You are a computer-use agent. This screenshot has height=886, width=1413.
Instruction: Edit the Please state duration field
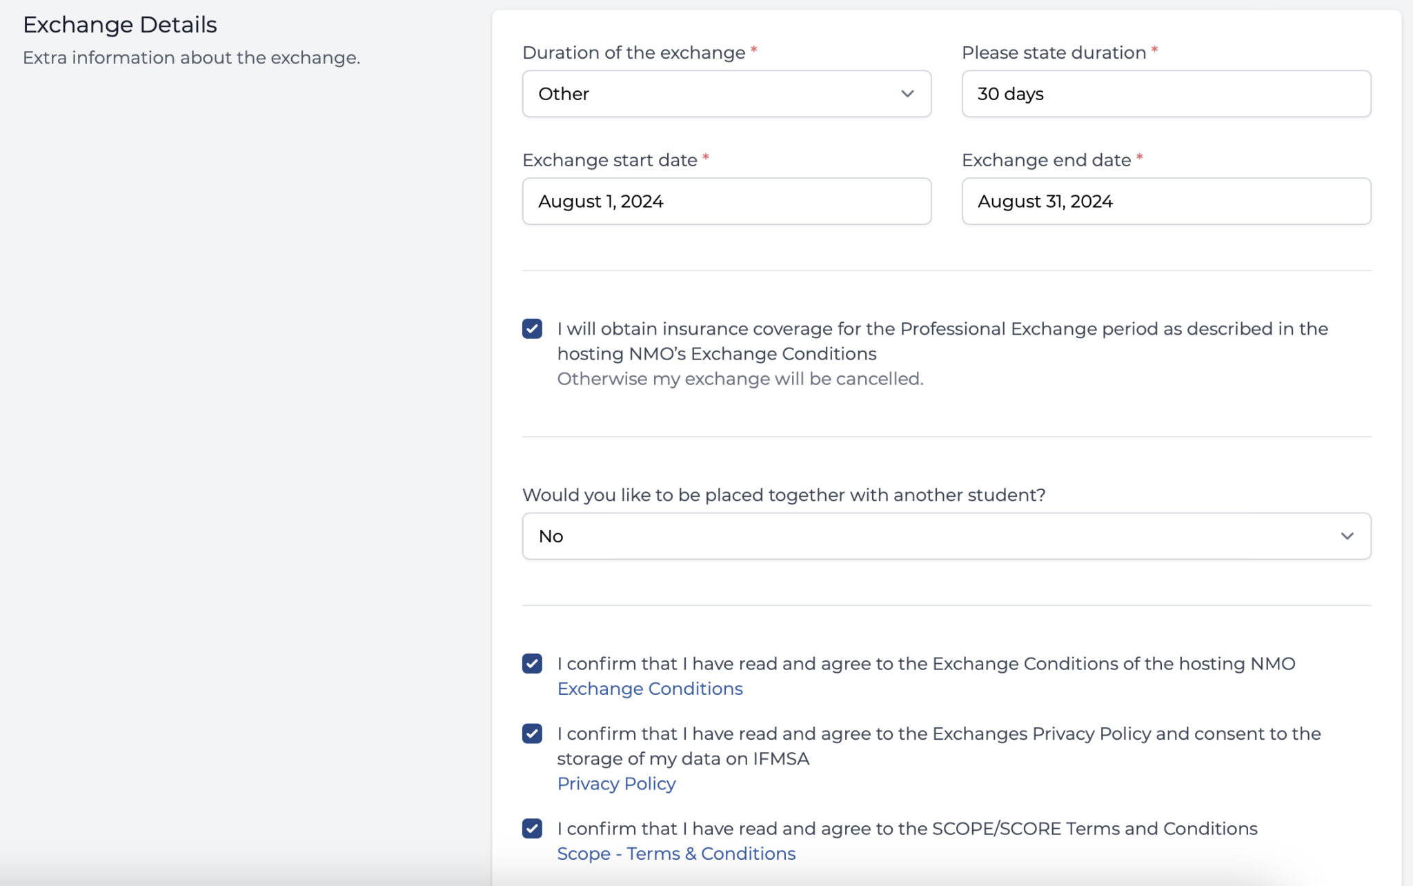pos(1166,94)
